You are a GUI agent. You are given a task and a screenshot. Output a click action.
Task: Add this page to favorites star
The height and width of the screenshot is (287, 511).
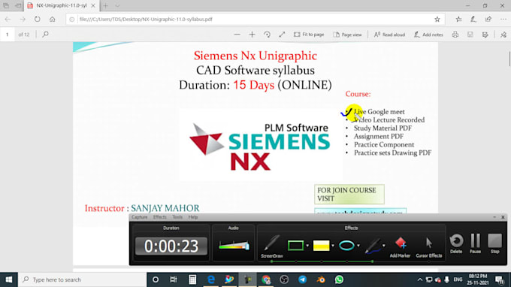437,20
